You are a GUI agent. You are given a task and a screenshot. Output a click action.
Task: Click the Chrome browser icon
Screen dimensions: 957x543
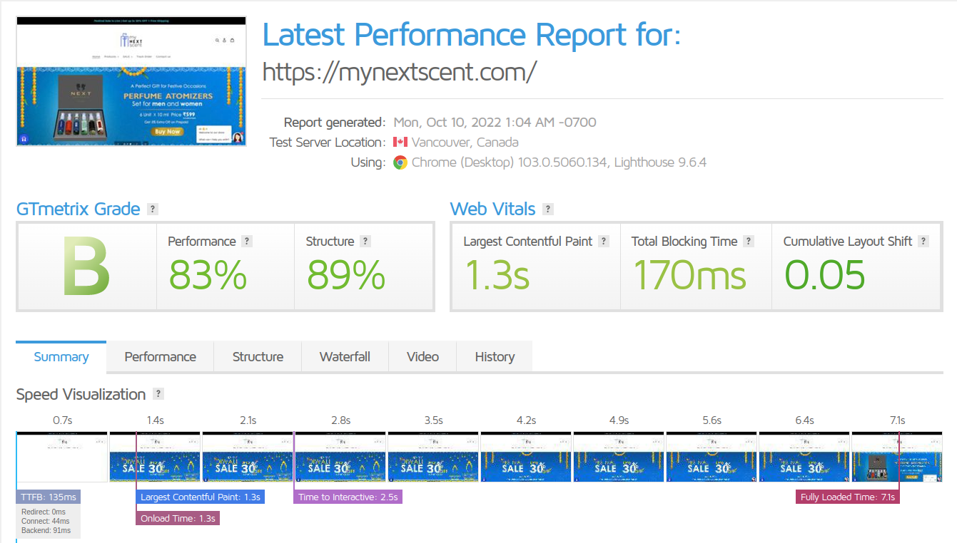click(400, 162)
